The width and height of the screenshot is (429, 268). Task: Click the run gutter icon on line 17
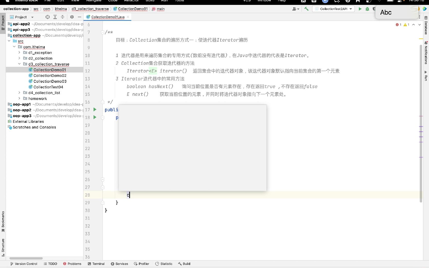coord(95,109)
